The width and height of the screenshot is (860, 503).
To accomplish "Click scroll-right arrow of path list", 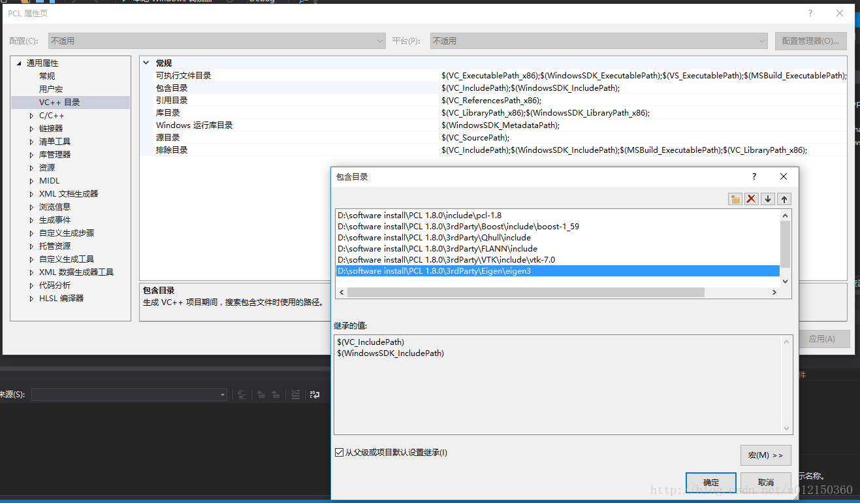I will point(774,293).
